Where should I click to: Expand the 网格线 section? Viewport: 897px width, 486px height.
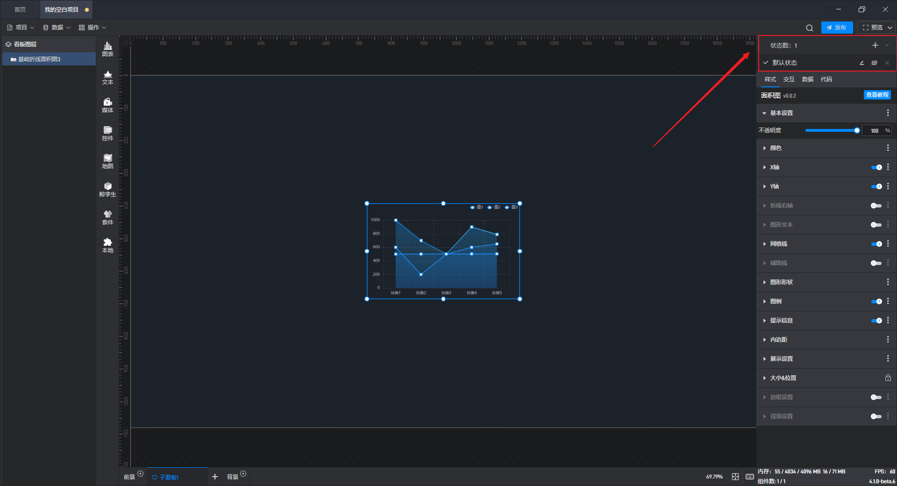pos(764,244)
